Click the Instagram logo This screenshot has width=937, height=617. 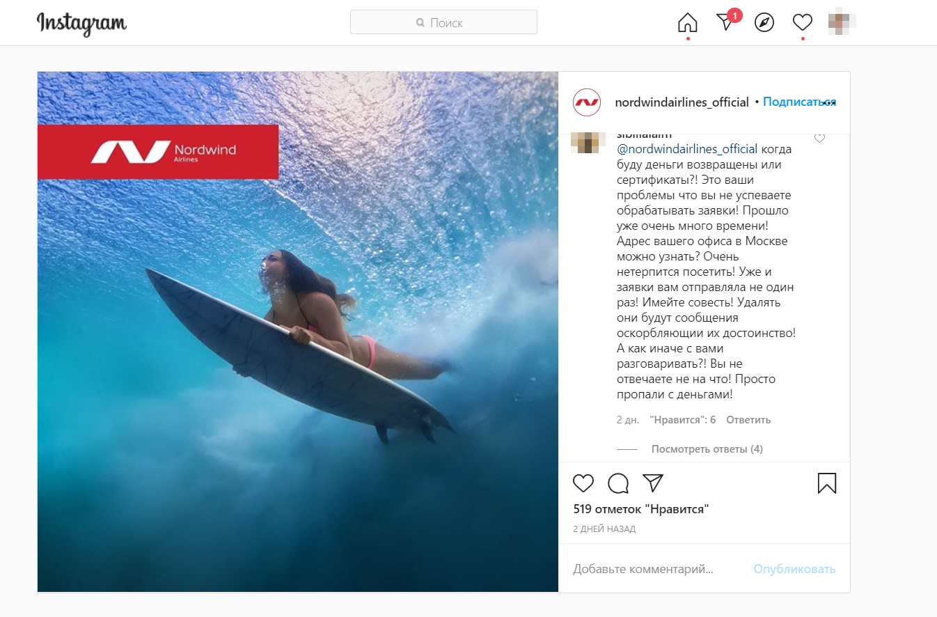pyautogui.click(x=81, y=23)
